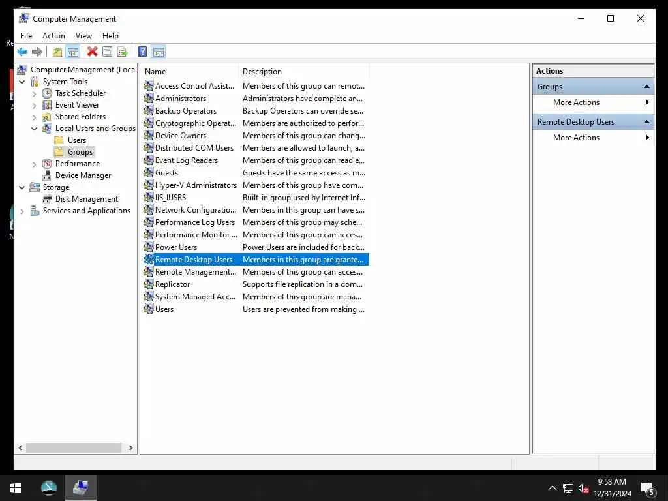Click the red X Delete toolbar icon

[x=92, y=52]
